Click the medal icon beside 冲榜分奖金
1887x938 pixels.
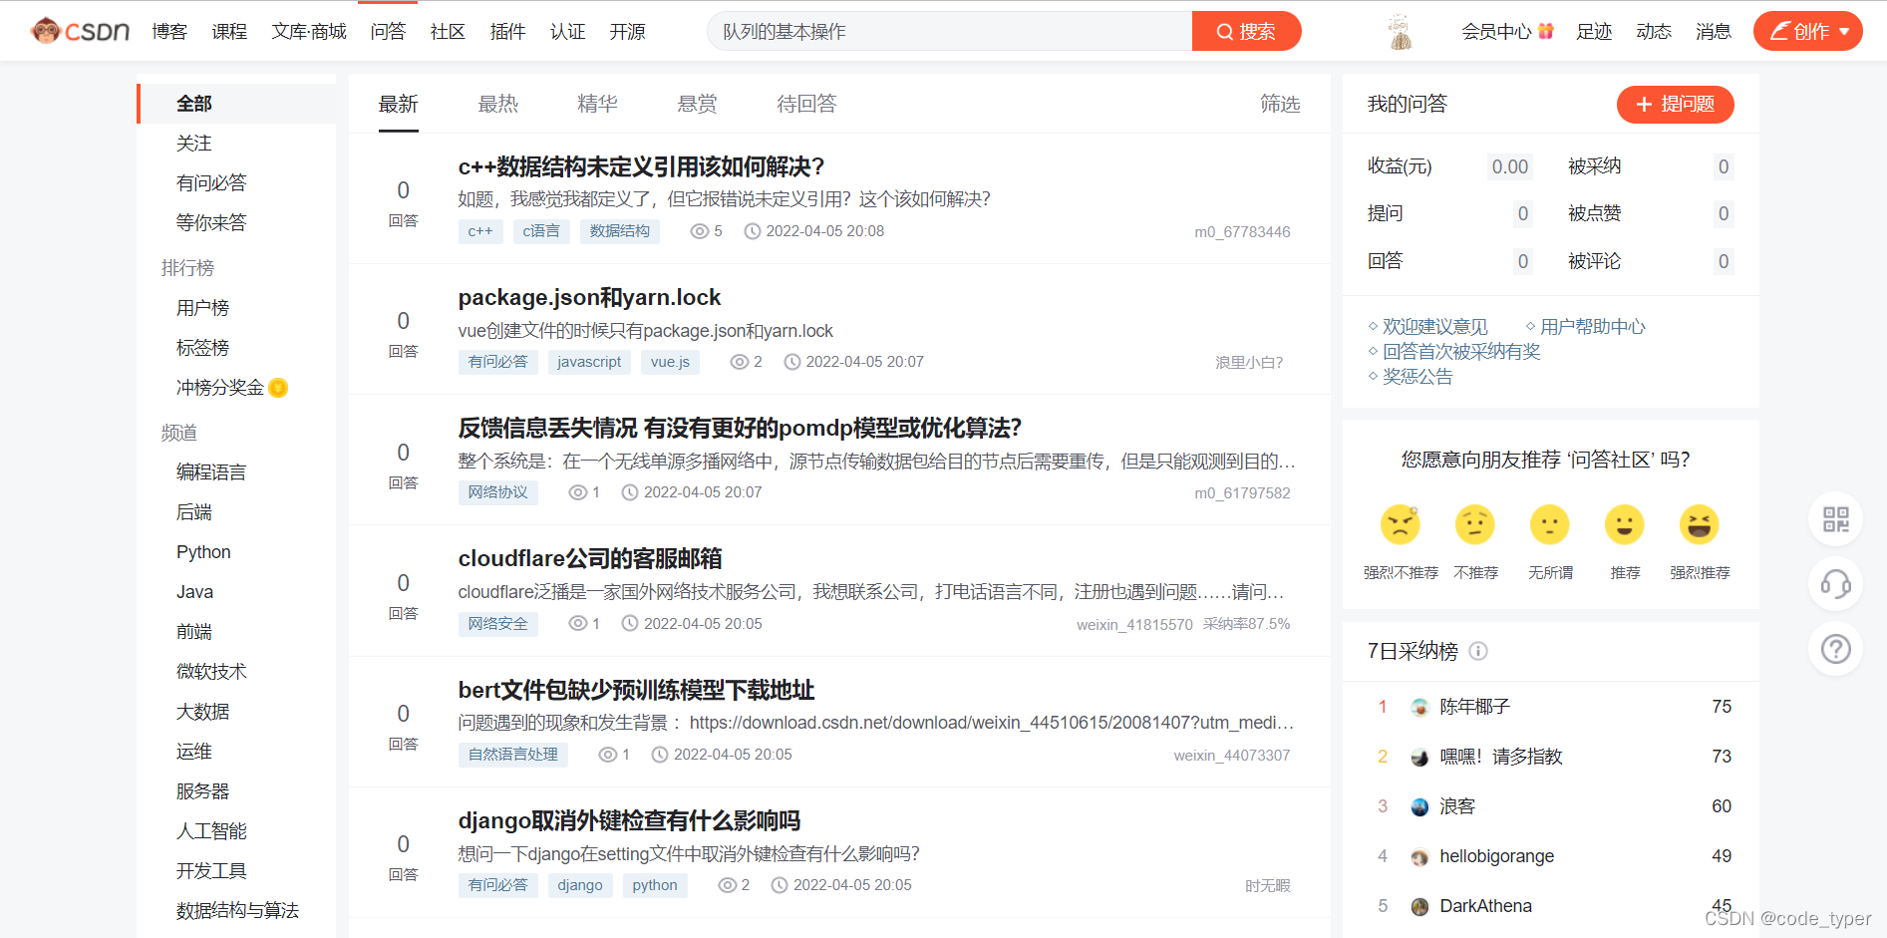click(278, 388)
